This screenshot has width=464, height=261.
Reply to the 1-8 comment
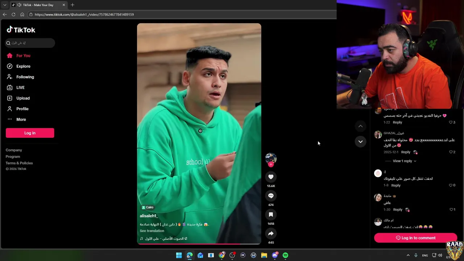[396, 186]
